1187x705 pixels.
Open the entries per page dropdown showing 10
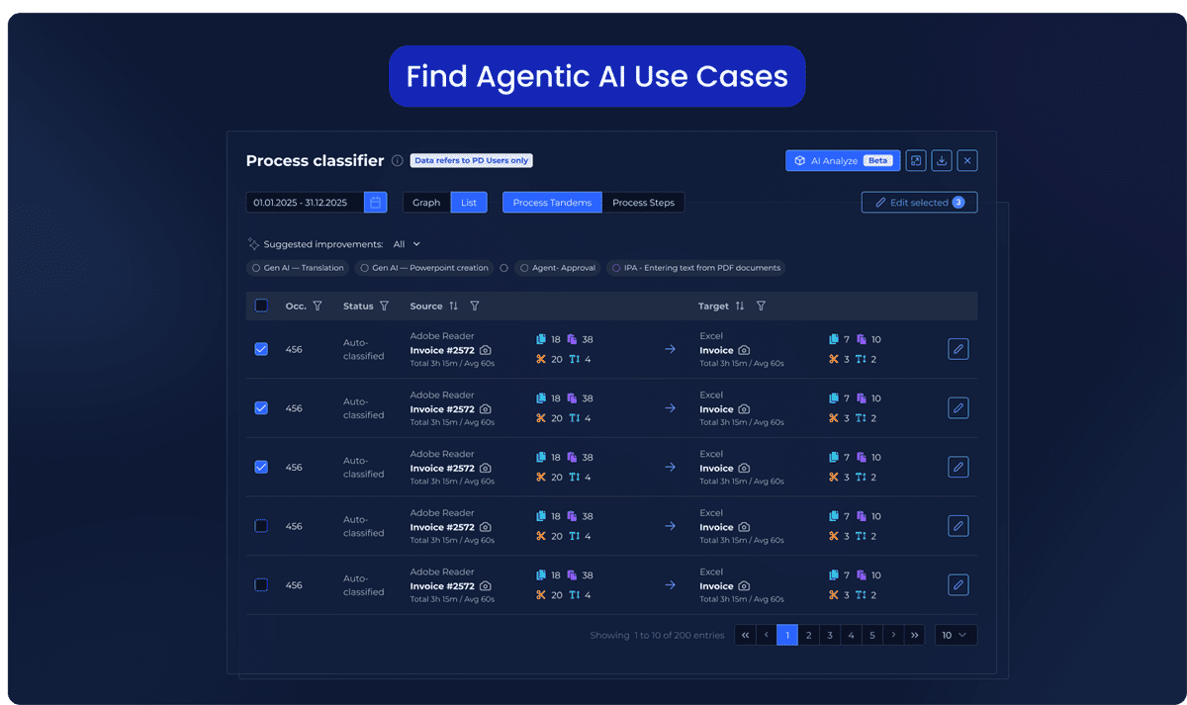[x=956, y=635]
